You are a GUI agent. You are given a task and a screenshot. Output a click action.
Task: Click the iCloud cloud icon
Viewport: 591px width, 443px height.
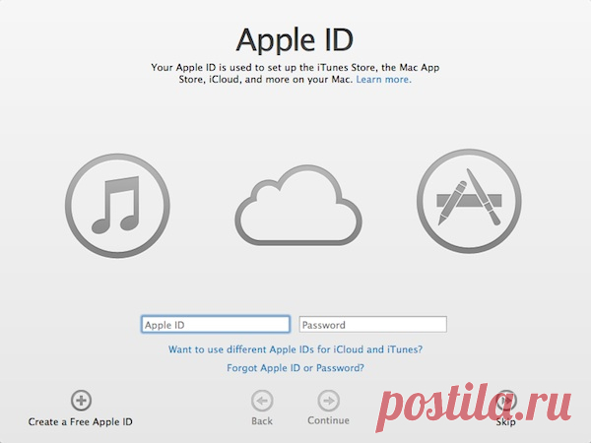tap(298, 206)
